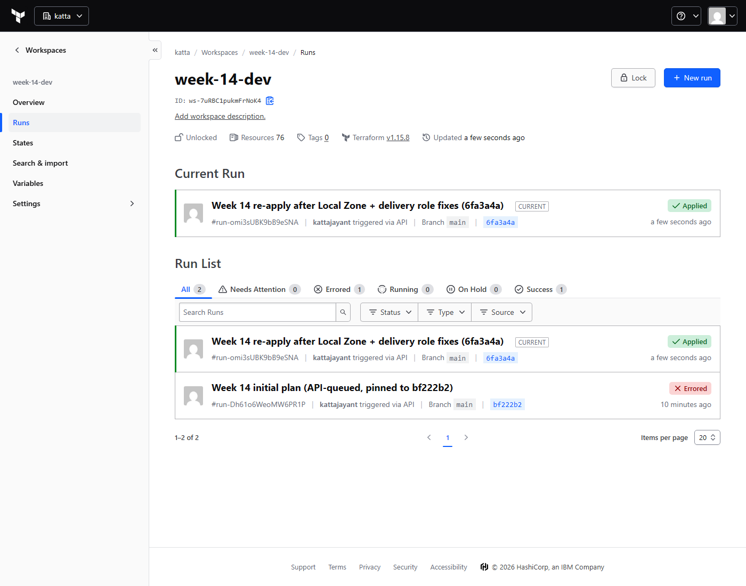This screenshot has width=746, height=586.
Task: Click the Terraform v1.15.8 version link
Action: [398, 137]
